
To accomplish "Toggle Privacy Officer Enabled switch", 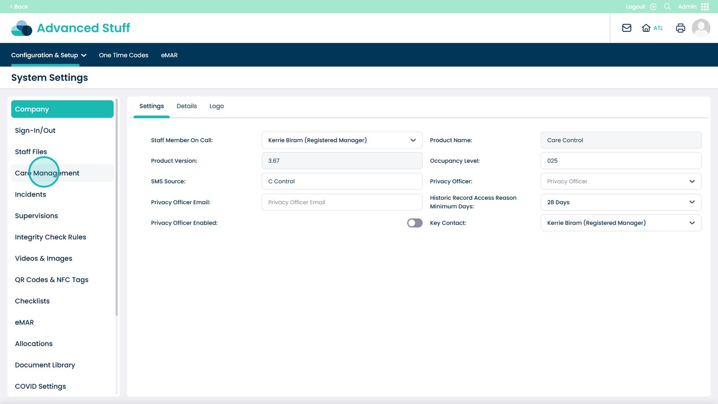I will 414,223.
